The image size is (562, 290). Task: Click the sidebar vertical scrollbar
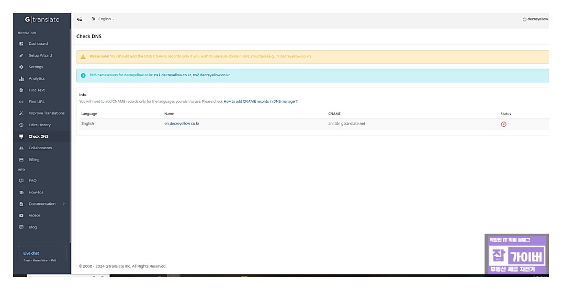70,136
